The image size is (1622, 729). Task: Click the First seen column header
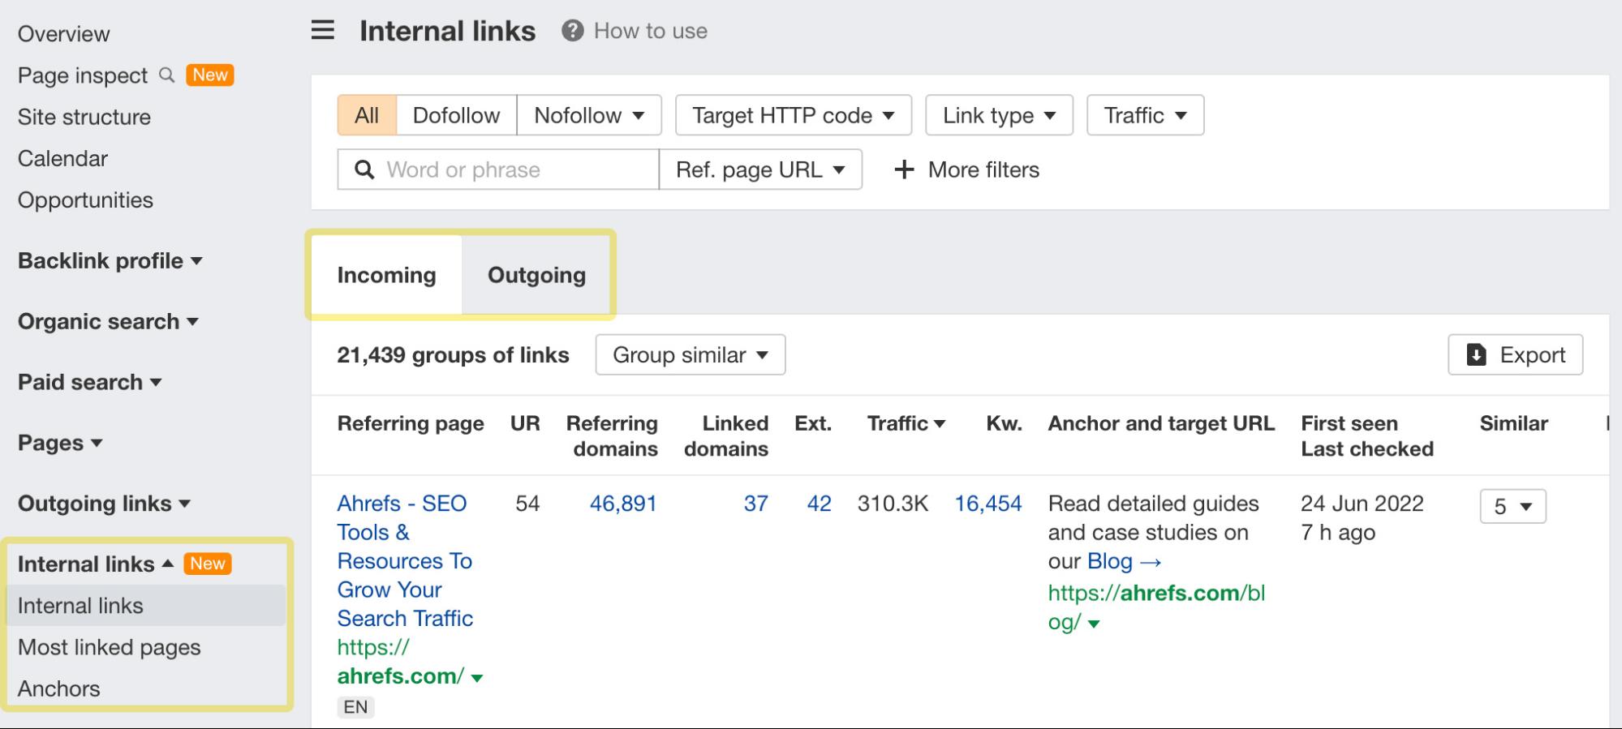pos(1349,423)
